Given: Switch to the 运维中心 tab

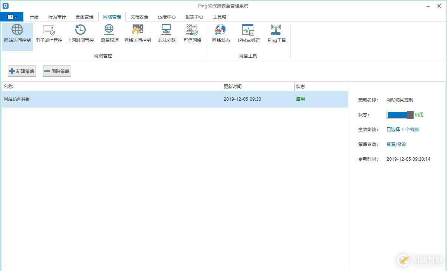Looking at the screenshot, I should click(167, 17).
